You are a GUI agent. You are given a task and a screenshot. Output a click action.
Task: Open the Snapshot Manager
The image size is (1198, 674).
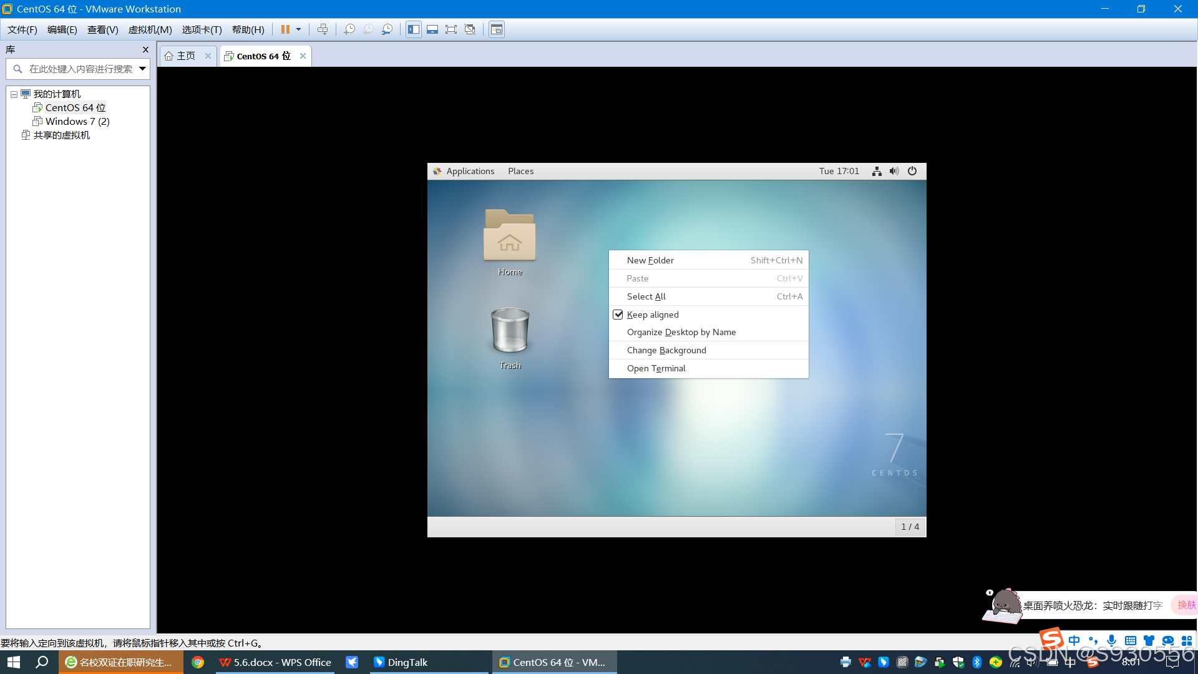click(x=387, y=29)
